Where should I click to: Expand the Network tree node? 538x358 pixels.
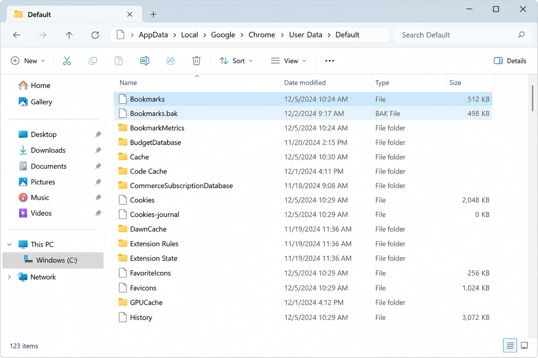pyautogui.click(x=9, y=277)
